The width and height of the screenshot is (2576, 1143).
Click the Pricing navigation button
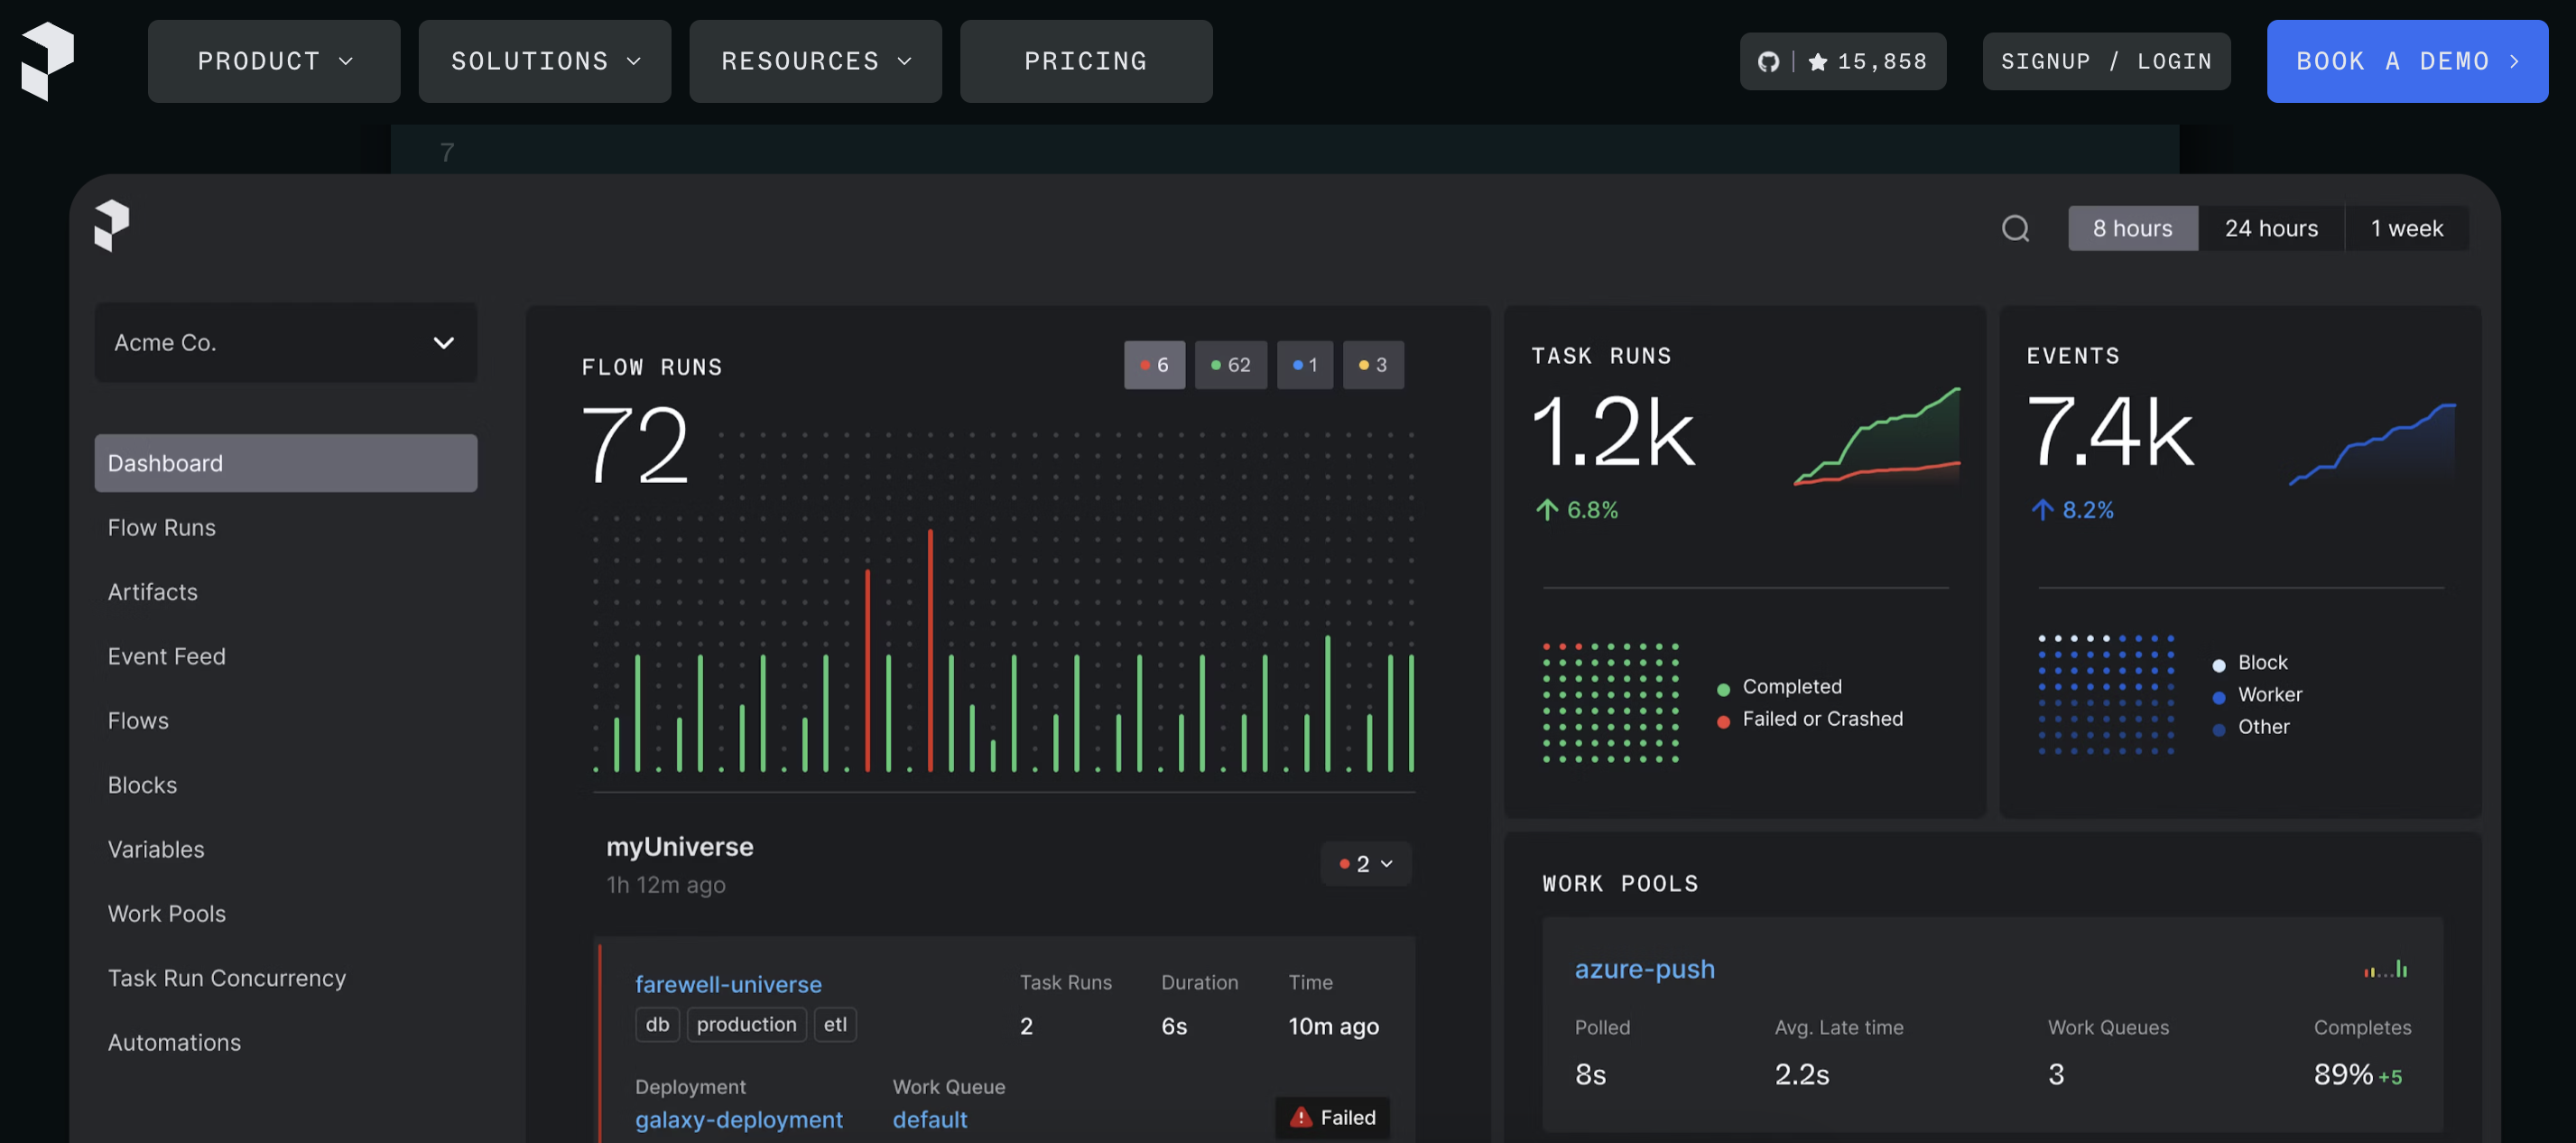[1086, 61]
